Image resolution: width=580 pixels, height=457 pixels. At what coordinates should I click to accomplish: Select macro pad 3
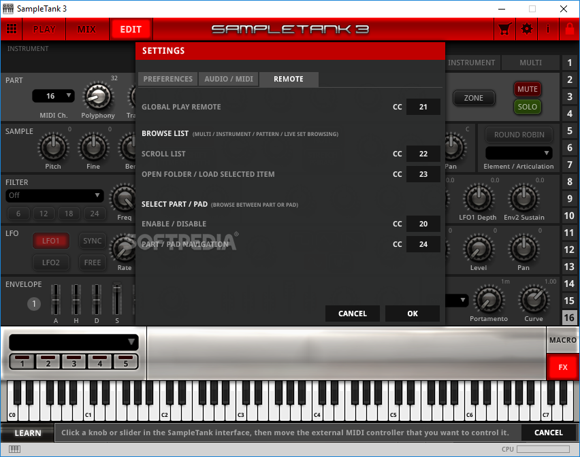coord(74,361)
